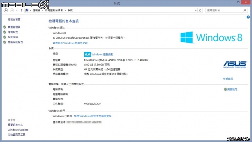Click the Forward arrow button

pyautogui.click(x=12, y=10)
